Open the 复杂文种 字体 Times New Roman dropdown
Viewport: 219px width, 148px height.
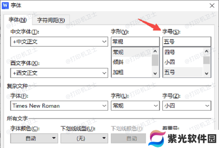pyautogui.click(x=59, y=106)
